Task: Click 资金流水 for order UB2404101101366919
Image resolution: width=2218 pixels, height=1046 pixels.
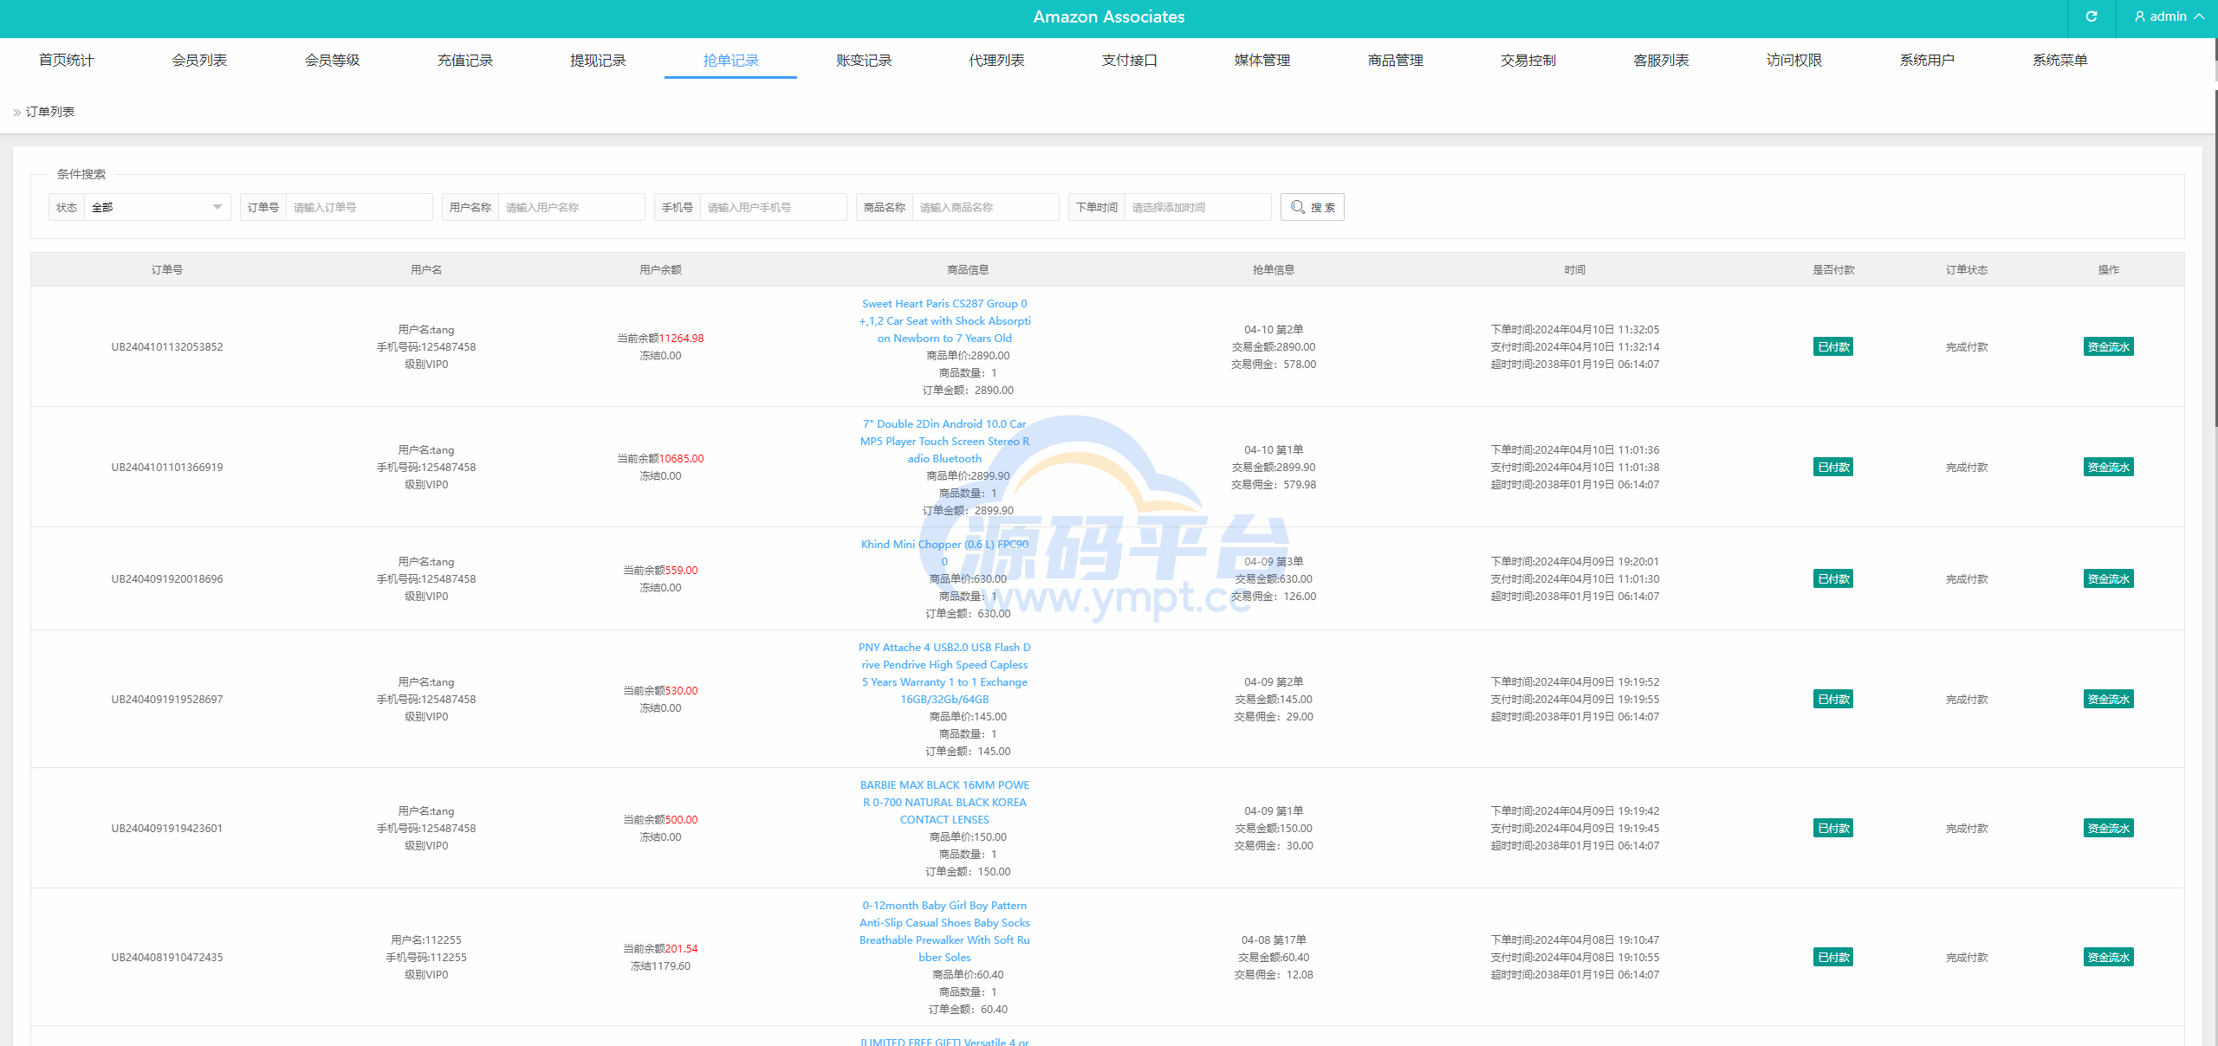Action: coord(2108,467)
